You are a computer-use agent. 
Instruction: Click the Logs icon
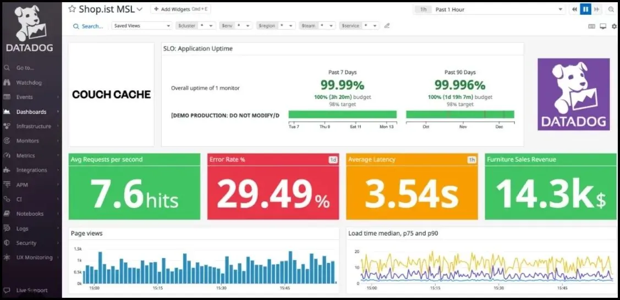[7, 228]
